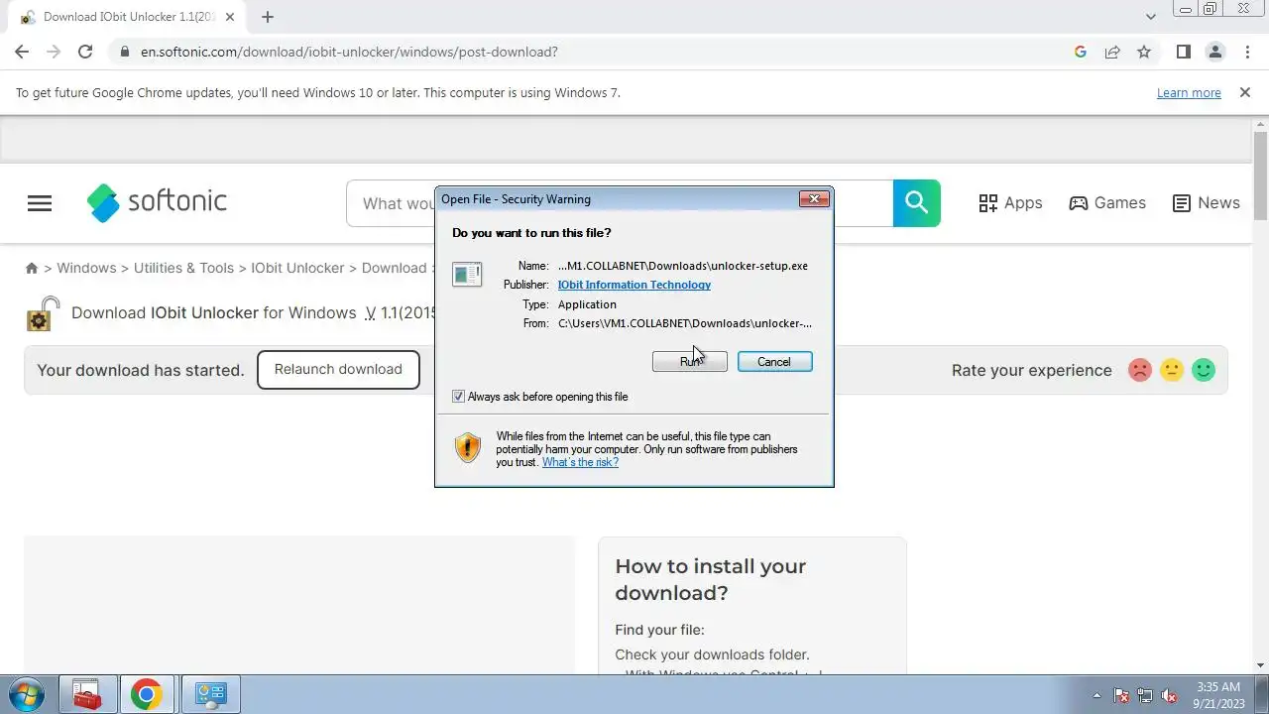Click the teal search magnifier button

pos(917,203)
